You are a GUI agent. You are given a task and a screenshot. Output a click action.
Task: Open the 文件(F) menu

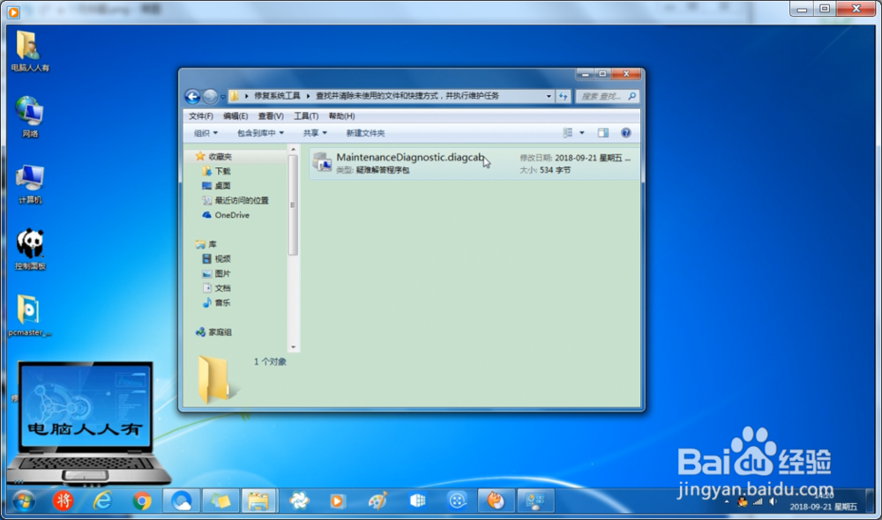click(x=201, y=115)
